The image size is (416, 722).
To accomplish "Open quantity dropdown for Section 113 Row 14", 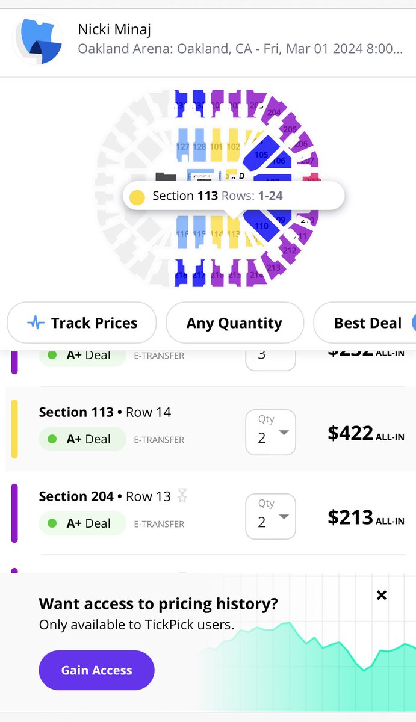I will coord(271,432).
